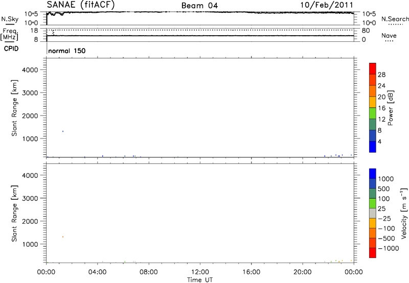The image size is (409, 283).
Task: Click the light green 12-16 dB Power segment
Action: tap(373, 113)
